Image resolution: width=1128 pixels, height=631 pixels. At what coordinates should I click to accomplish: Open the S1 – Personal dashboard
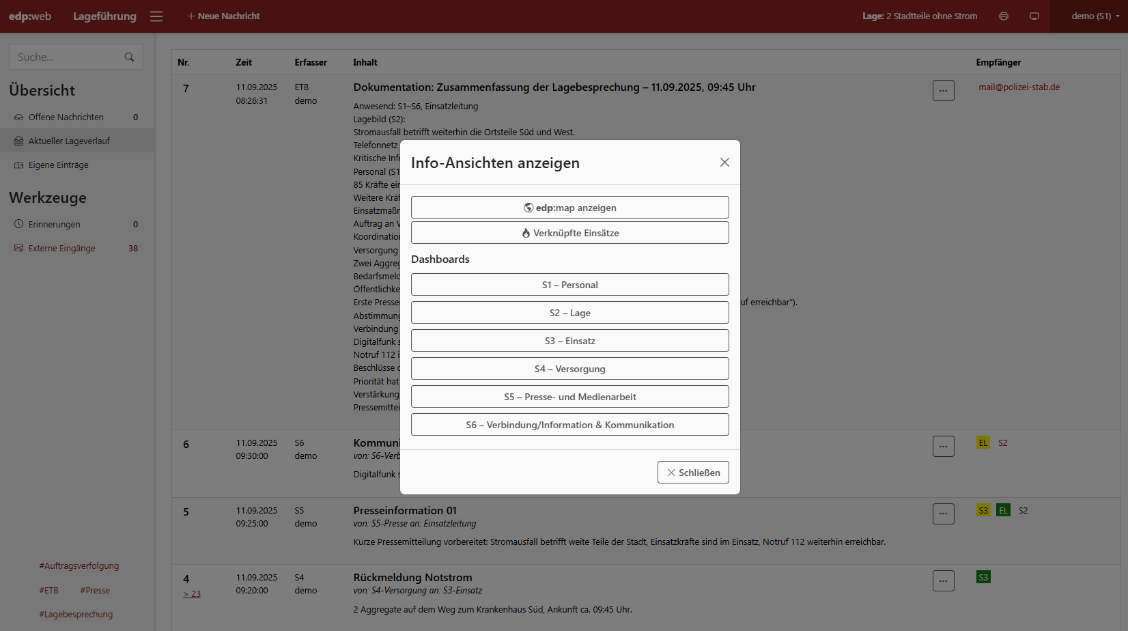click(569, 285)
